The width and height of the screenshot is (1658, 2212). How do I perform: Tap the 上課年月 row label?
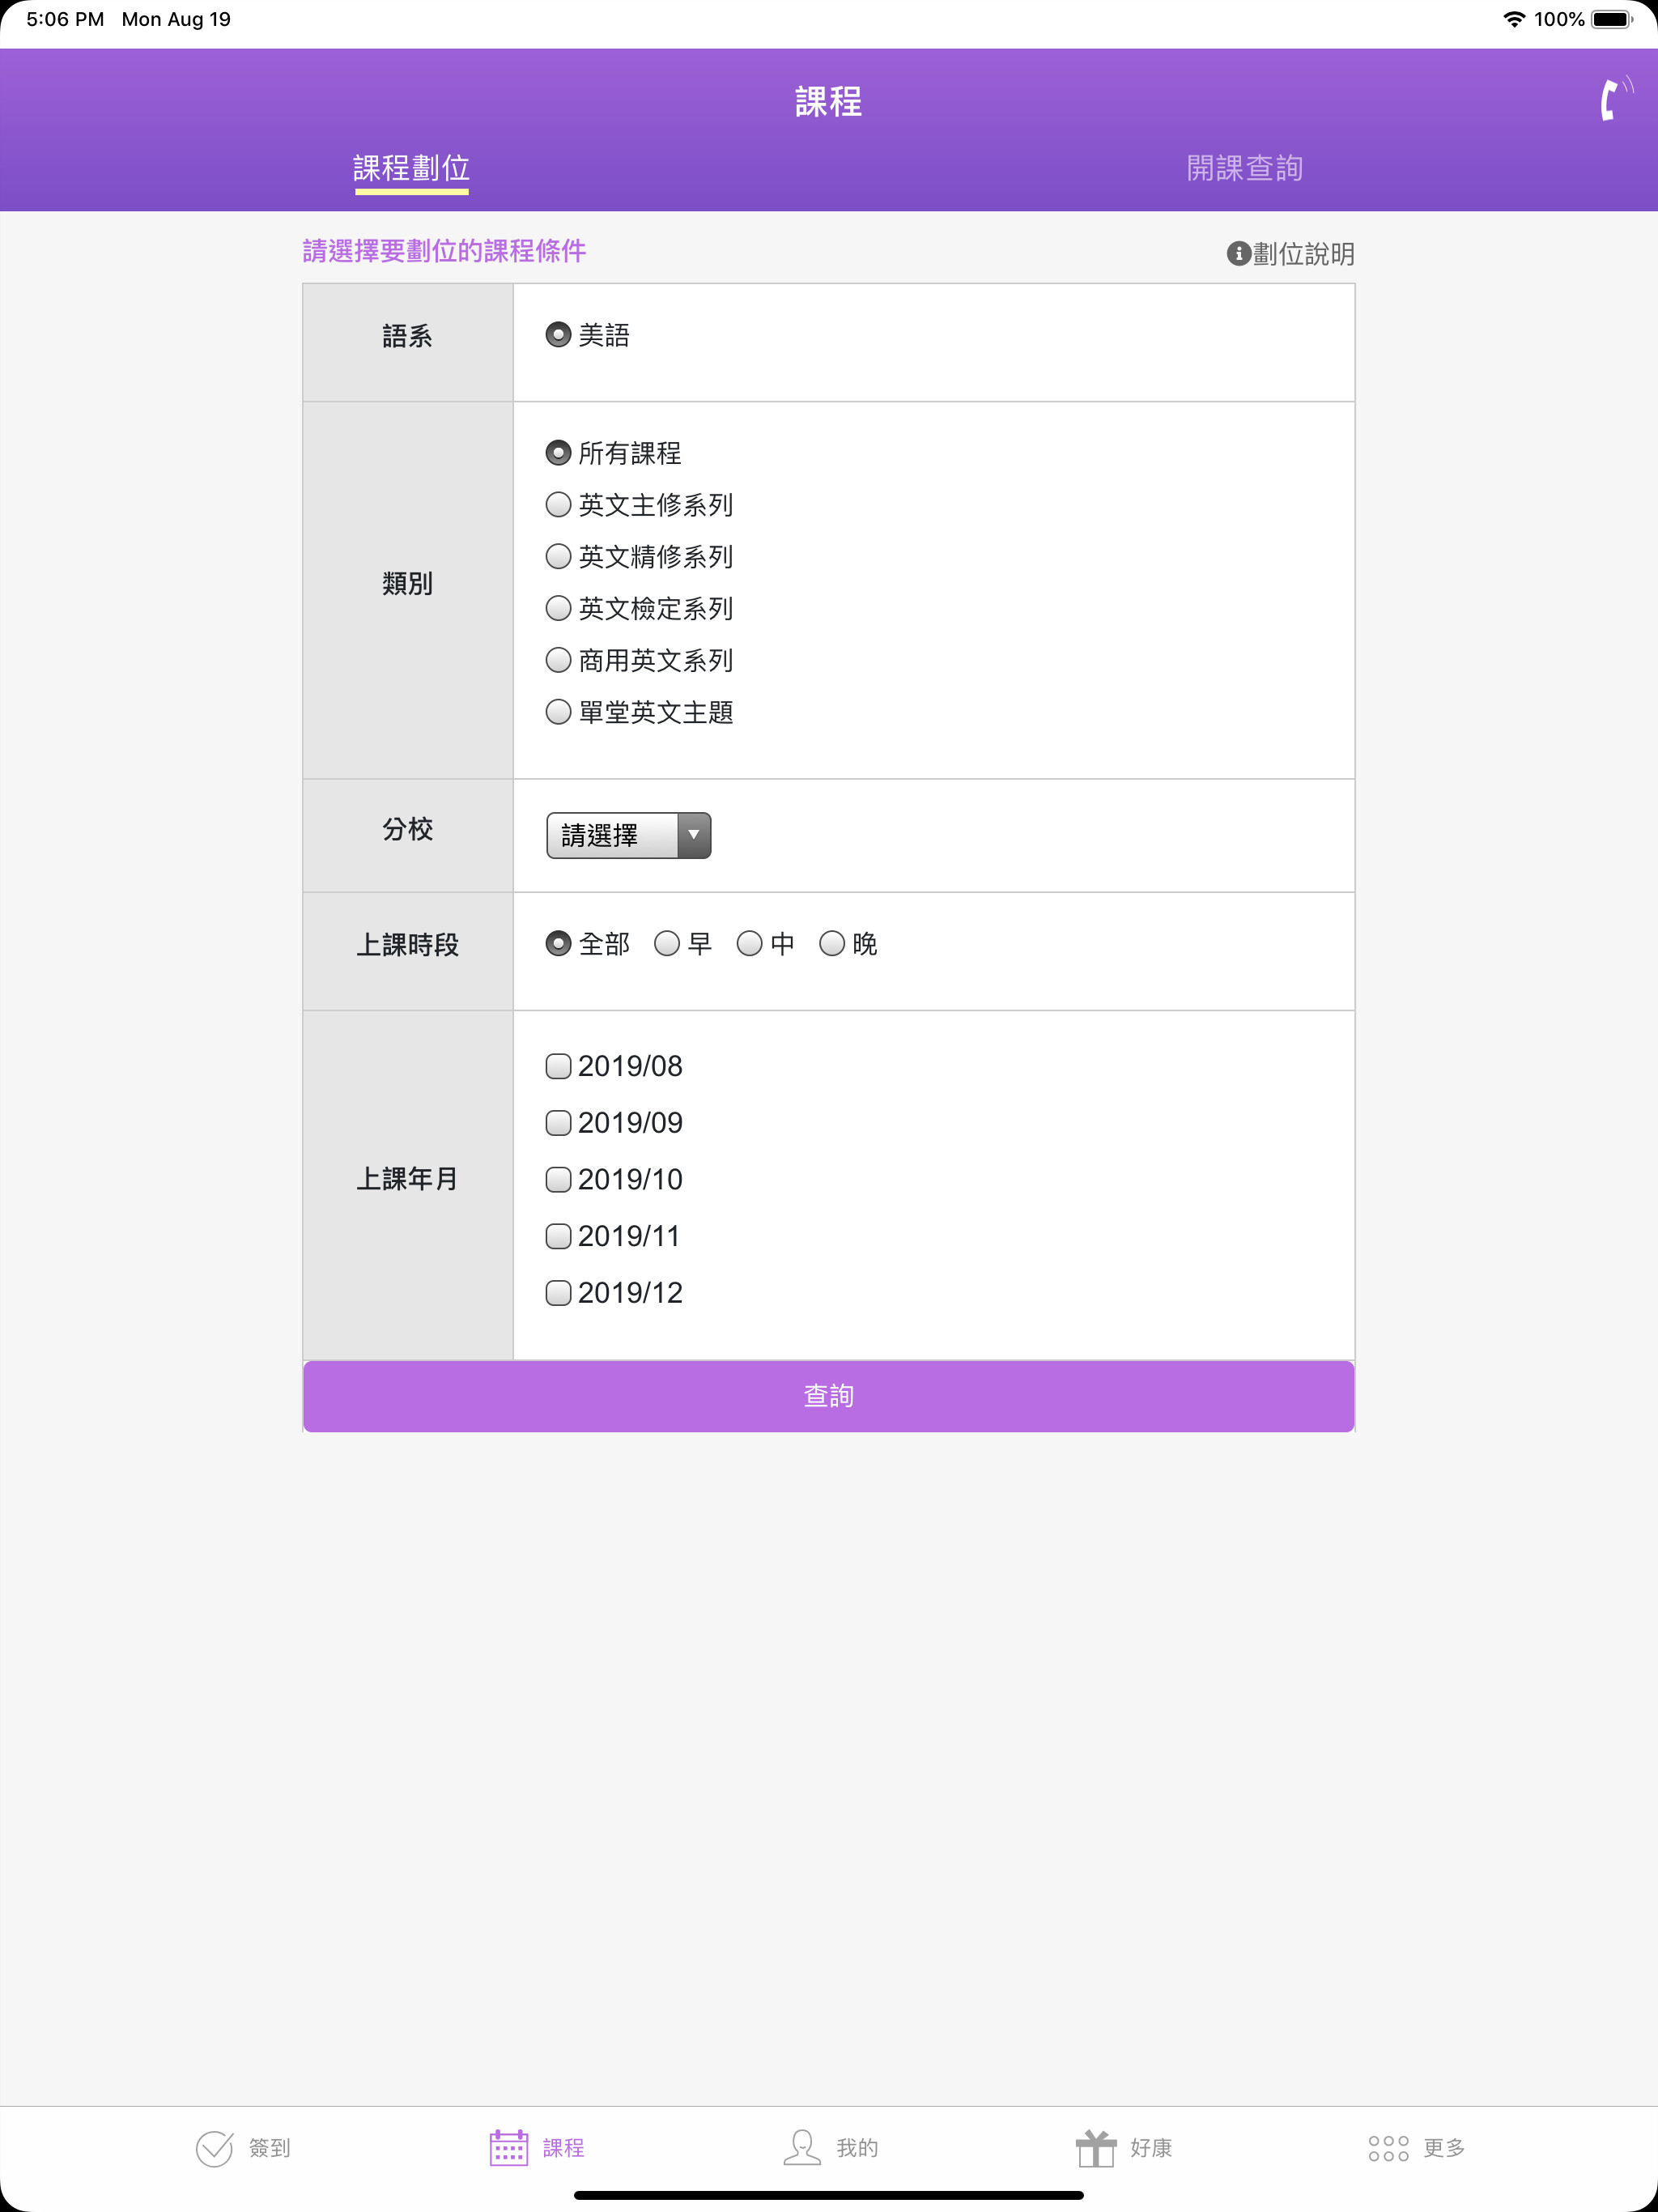tap(407, 1179)
